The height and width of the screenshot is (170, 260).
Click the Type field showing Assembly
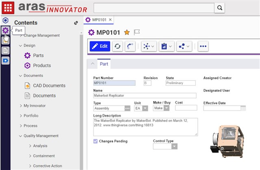pos(109,108)
